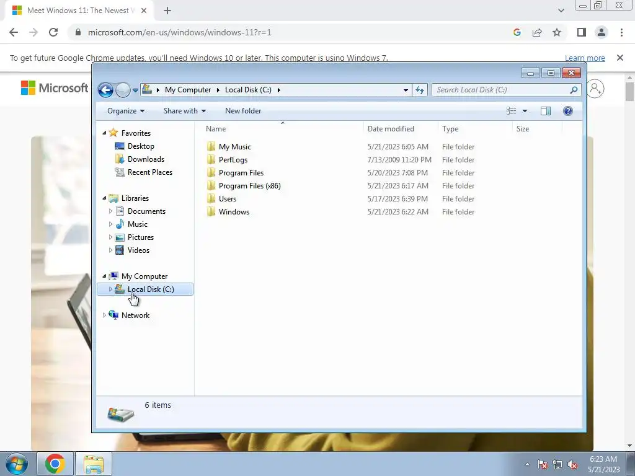This screenshot has height=476, width=635.
Task: Collapse the Favorites group
Action: pos(104,133)
